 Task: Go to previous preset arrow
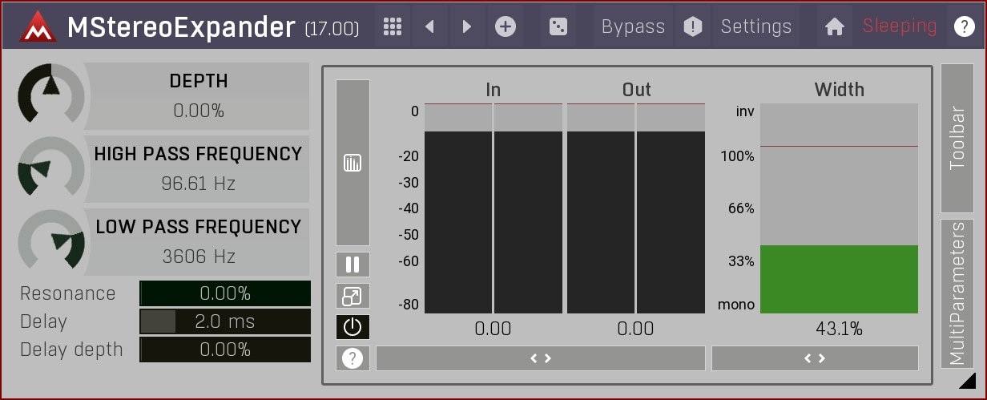coord(429,26)
